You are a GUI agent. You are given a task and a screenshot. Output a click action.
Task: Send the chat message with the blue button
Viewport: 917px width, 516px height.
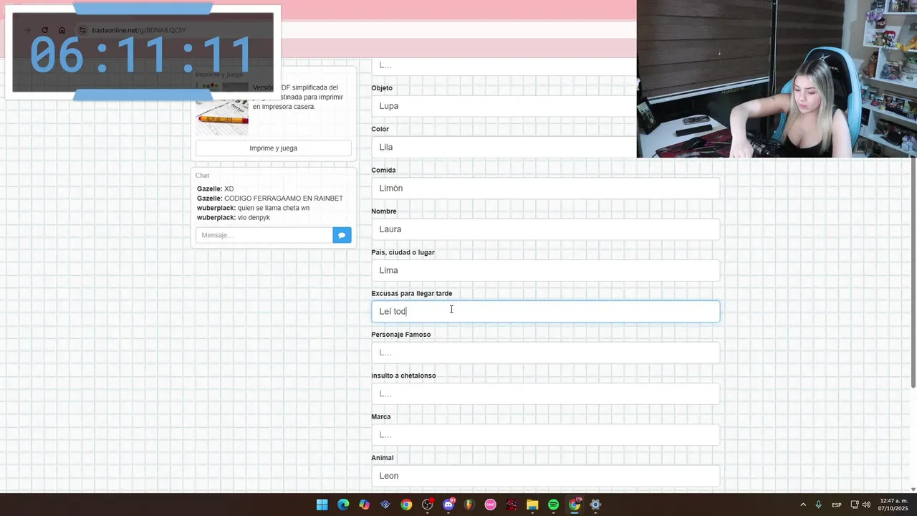[342, 235]
